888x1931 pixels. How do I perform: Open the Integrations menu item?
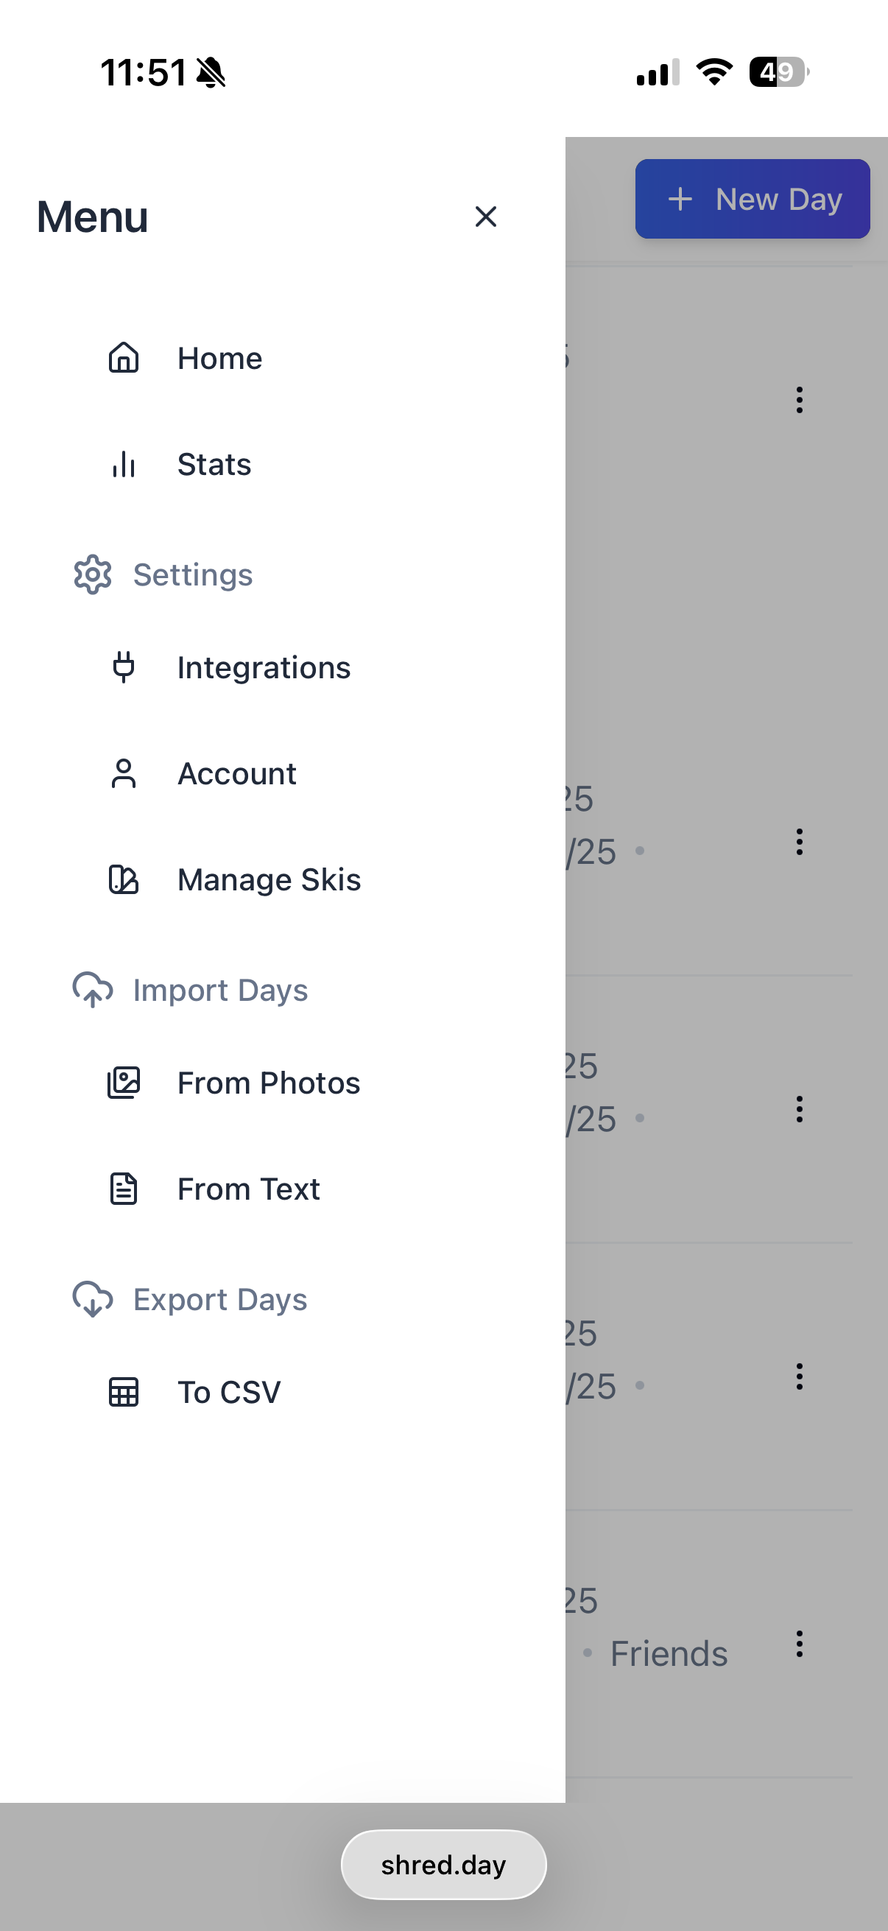[264, 667]
